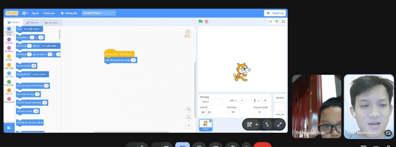
Task: Enter full screen stage mode
Action: pos(283,22)
